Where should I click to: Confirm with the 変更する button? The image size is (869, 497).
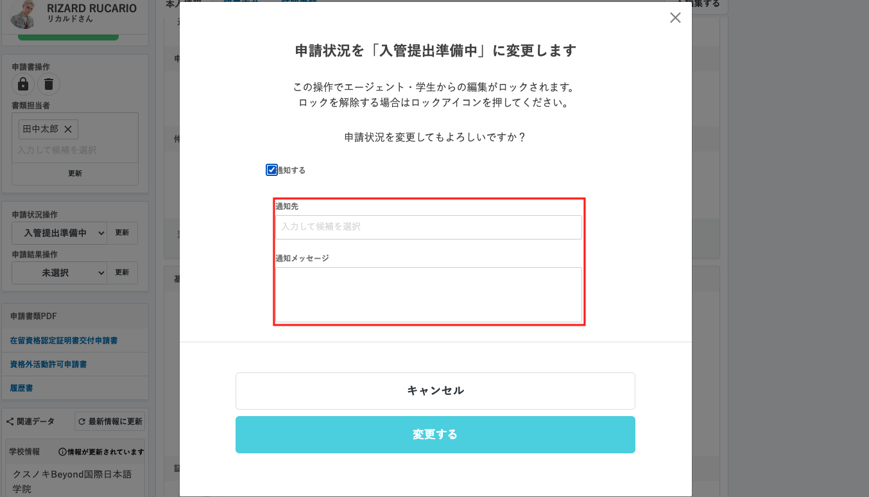[435, 435]
